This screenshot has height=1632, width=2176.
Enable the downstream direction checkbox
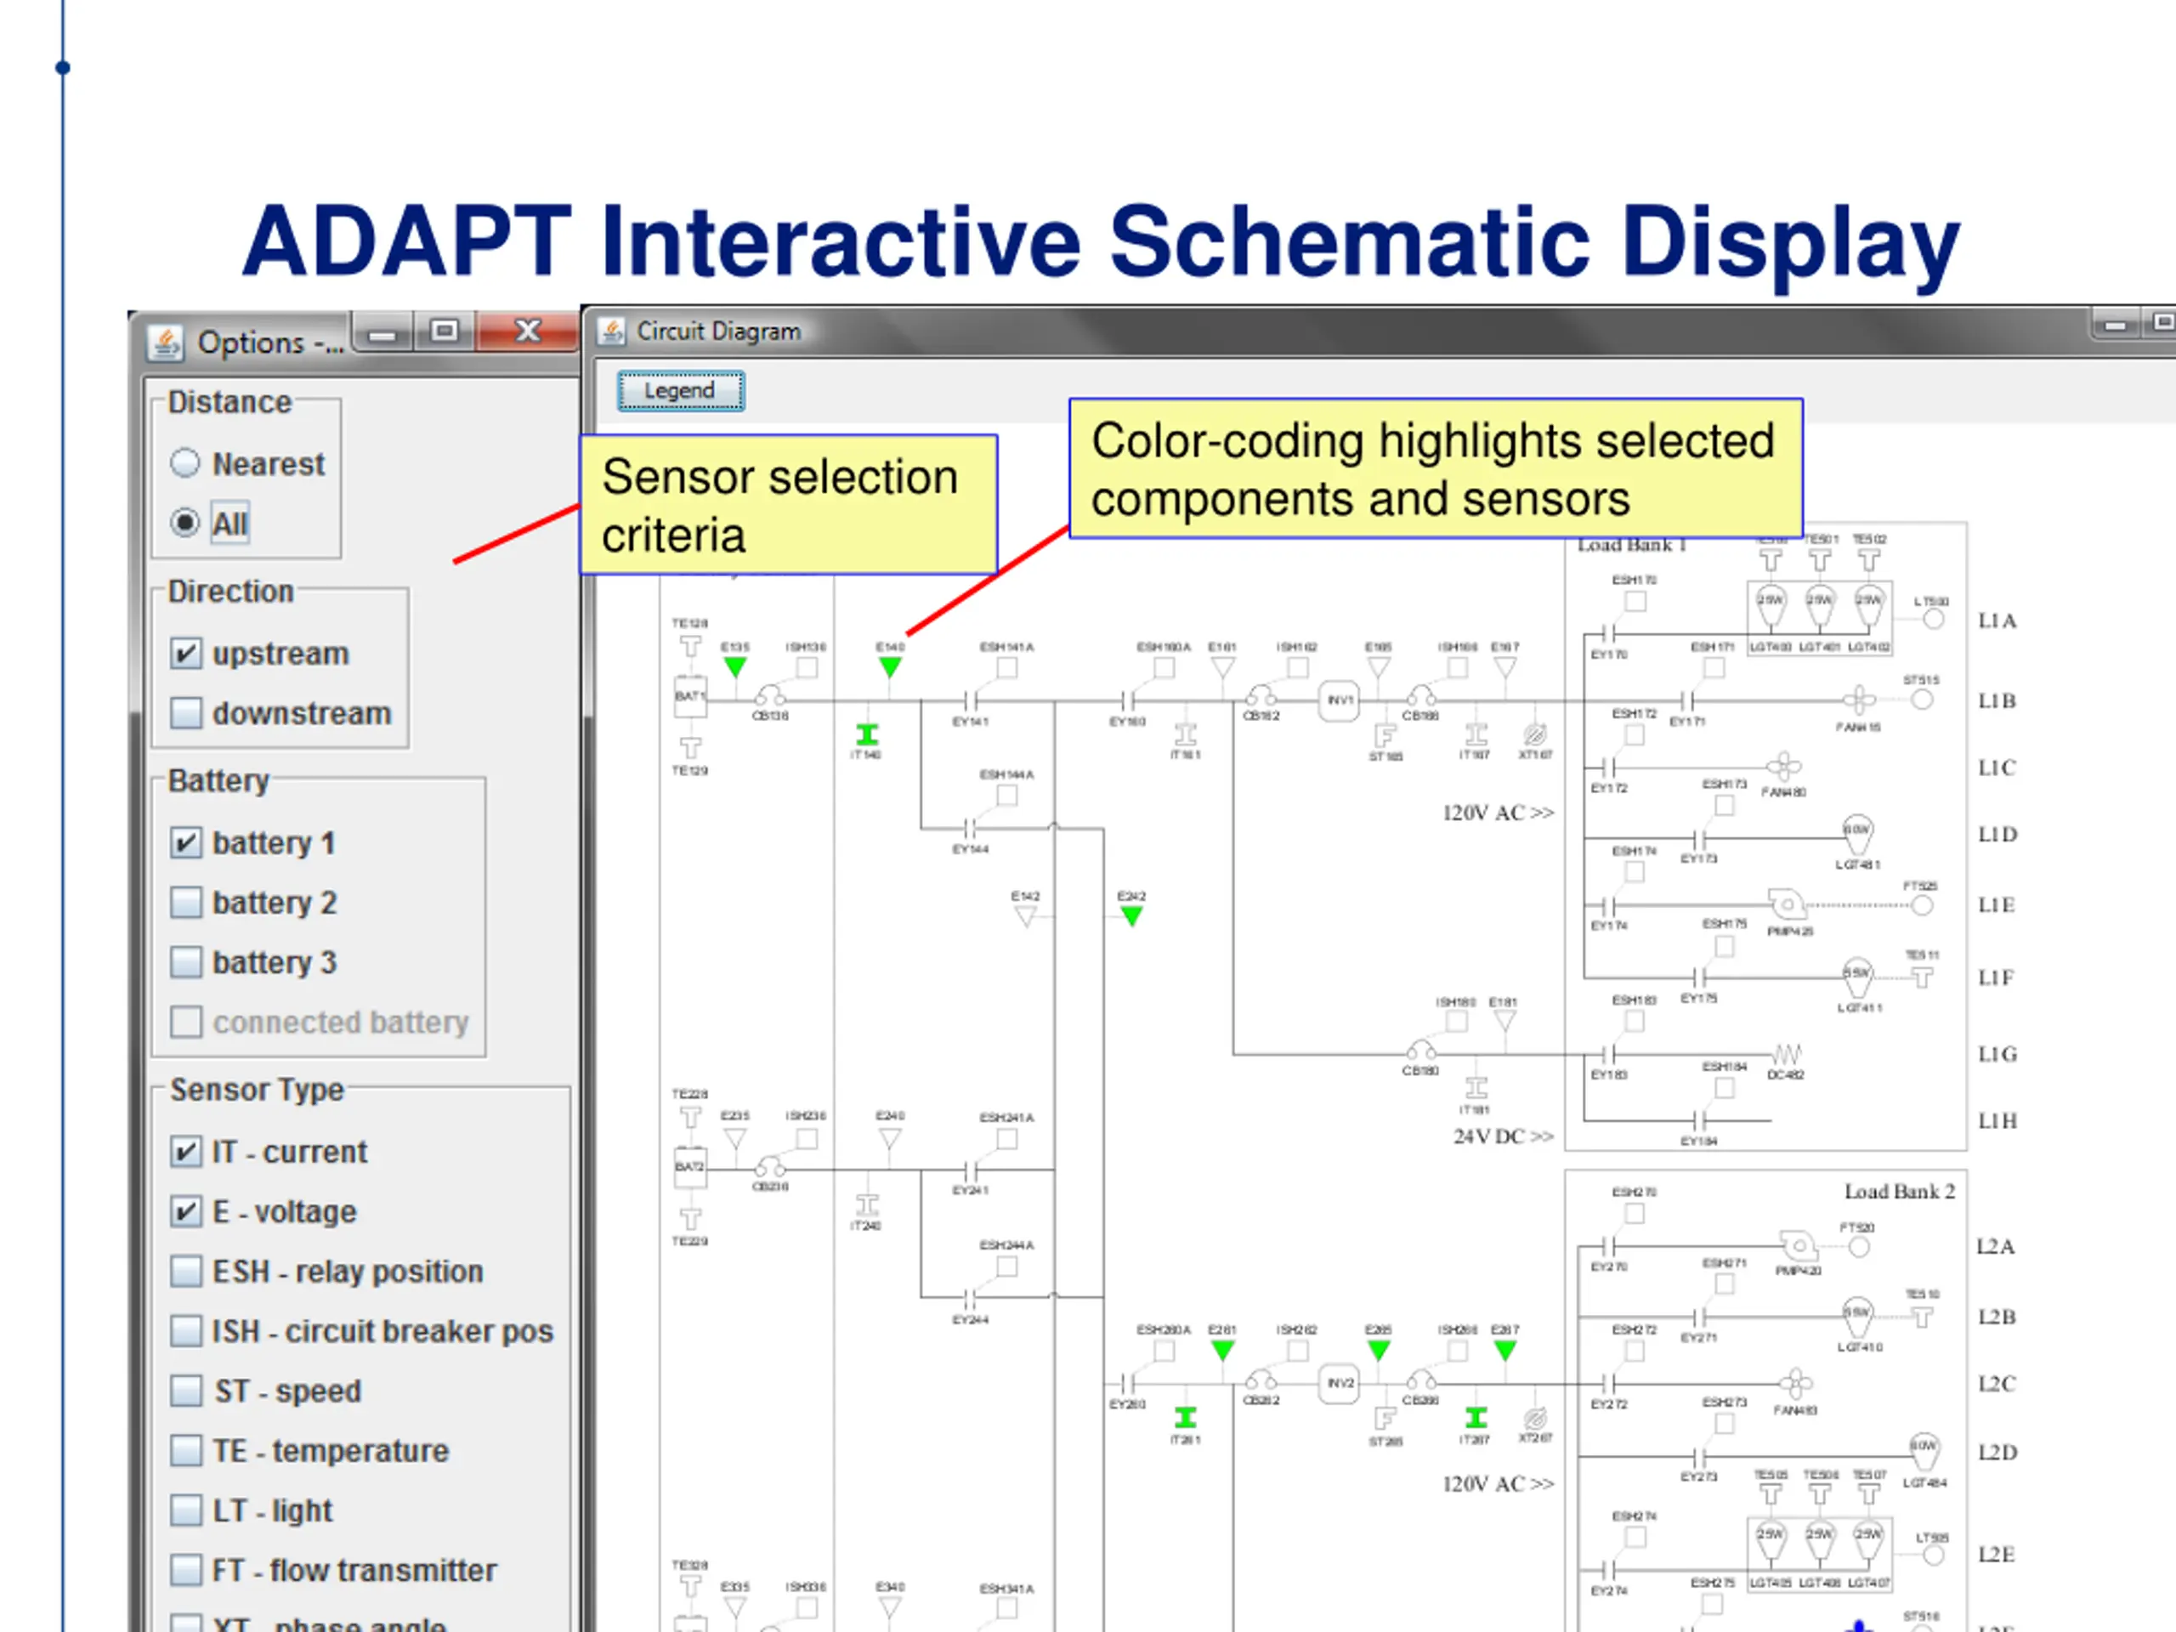coord(185,712)
